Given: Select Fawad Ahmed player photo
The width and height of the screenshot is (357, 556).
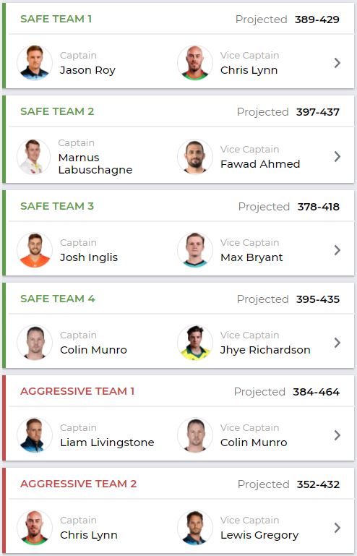Looking at the screenshot, I should click(x=195, y=156).
